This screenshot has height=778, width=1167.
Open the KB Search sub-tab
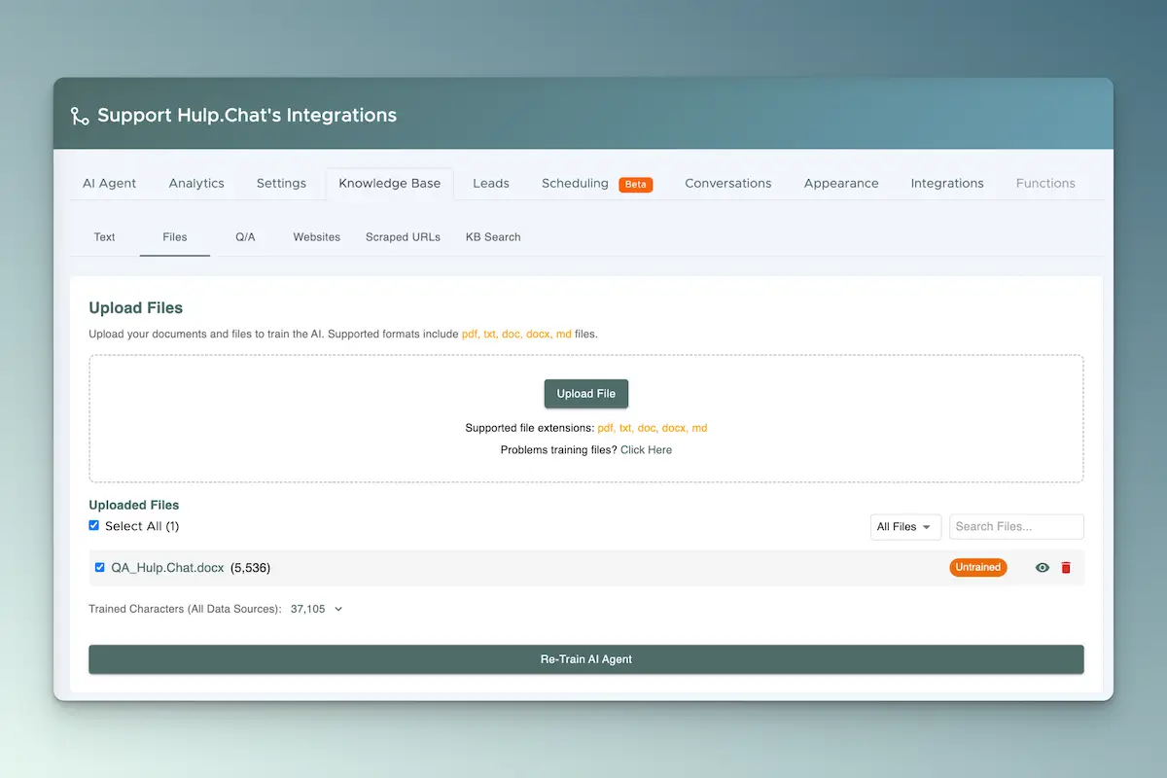point(493,237)
